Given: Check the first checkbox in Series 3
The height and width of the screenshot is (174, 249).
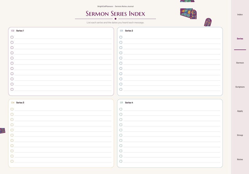Looking at the screenshot, I should tap(12, 109).
